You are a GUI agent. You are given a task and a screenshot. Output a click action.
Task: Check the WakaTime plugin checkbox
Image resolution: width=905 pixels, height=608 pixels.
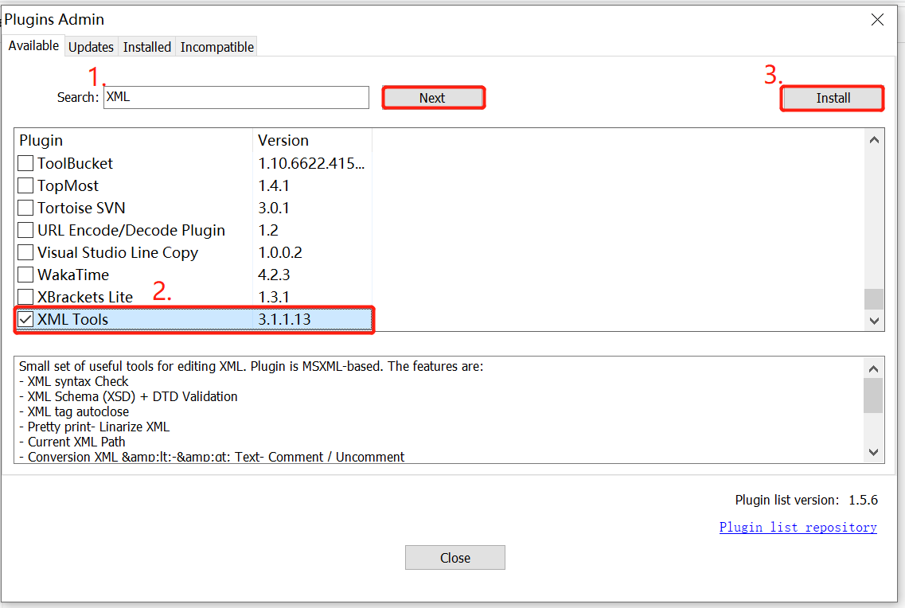click(x=25, y=275)
